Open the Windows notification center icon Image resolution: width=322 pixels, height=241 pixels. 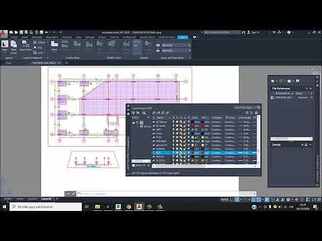[315, 207]
